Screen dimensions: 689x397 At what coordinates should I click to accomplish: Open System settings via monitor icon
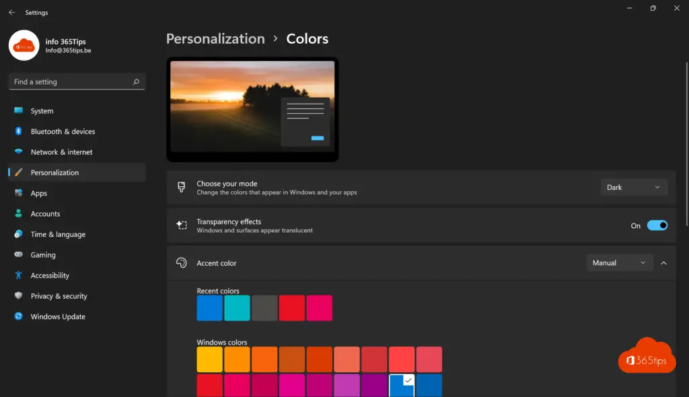tap(18, 110)
